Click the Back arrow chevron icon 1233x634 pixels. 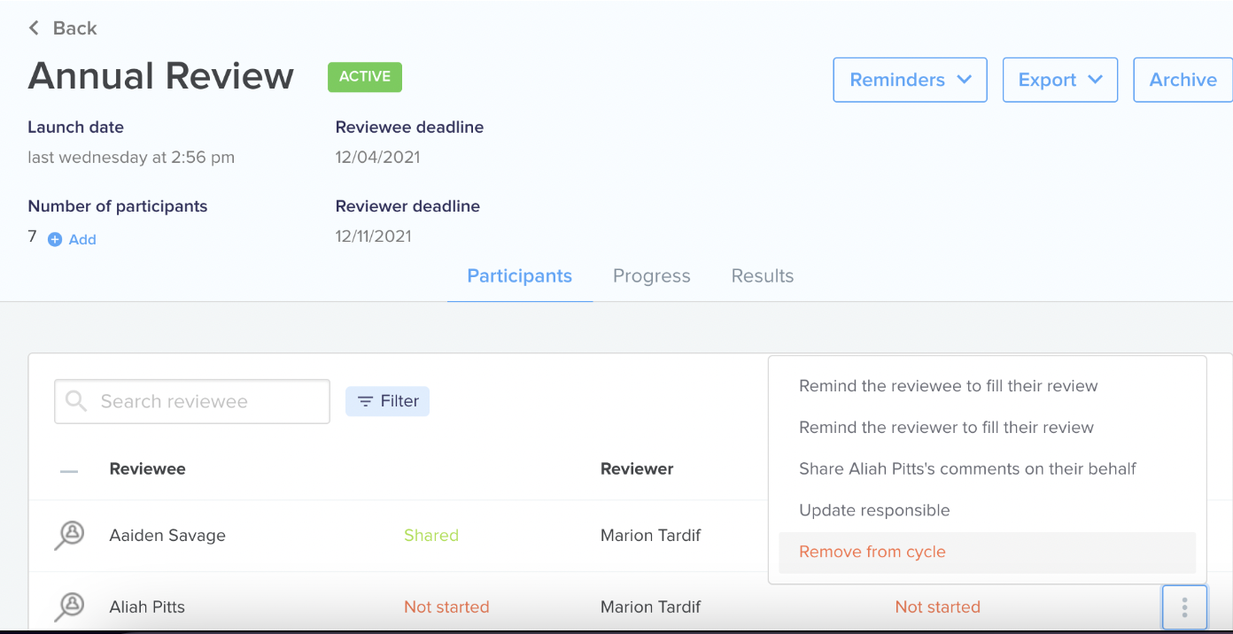click(x=34, y=28)
